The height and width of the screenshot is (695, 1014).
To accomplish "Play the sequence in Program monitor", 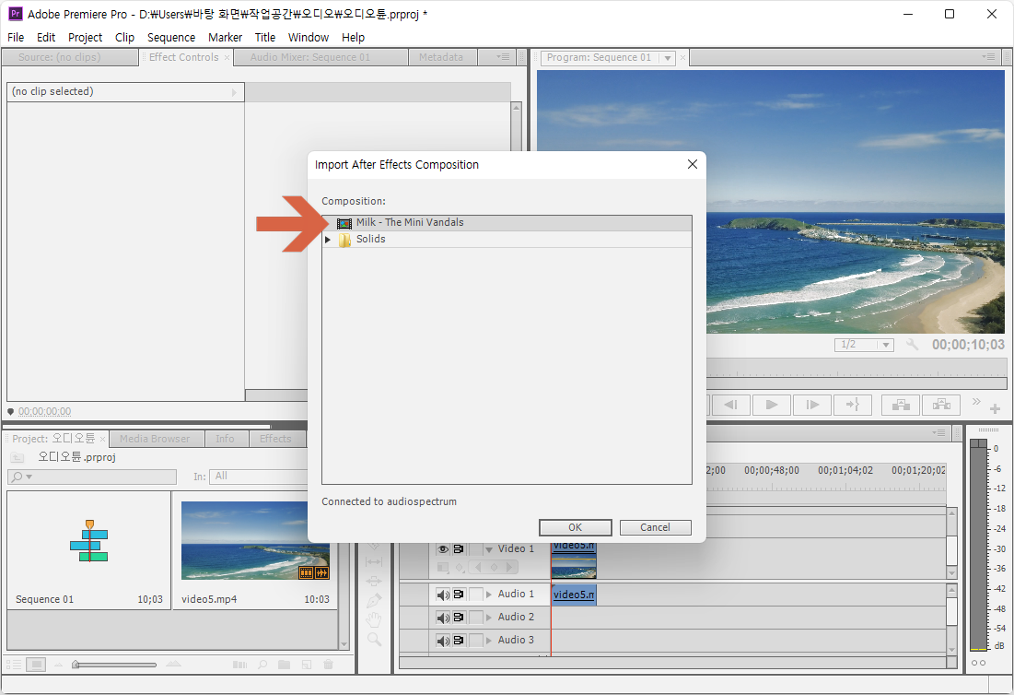I will [x=772, y=405].
